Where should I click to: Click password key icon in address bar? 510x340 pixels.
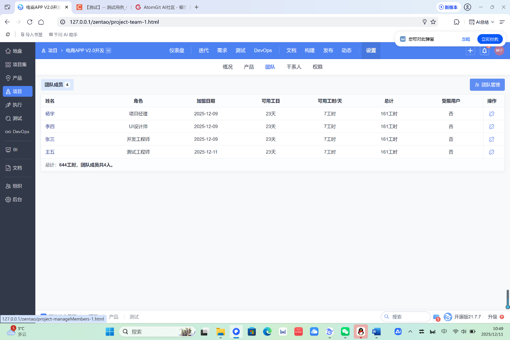(424, 22)
